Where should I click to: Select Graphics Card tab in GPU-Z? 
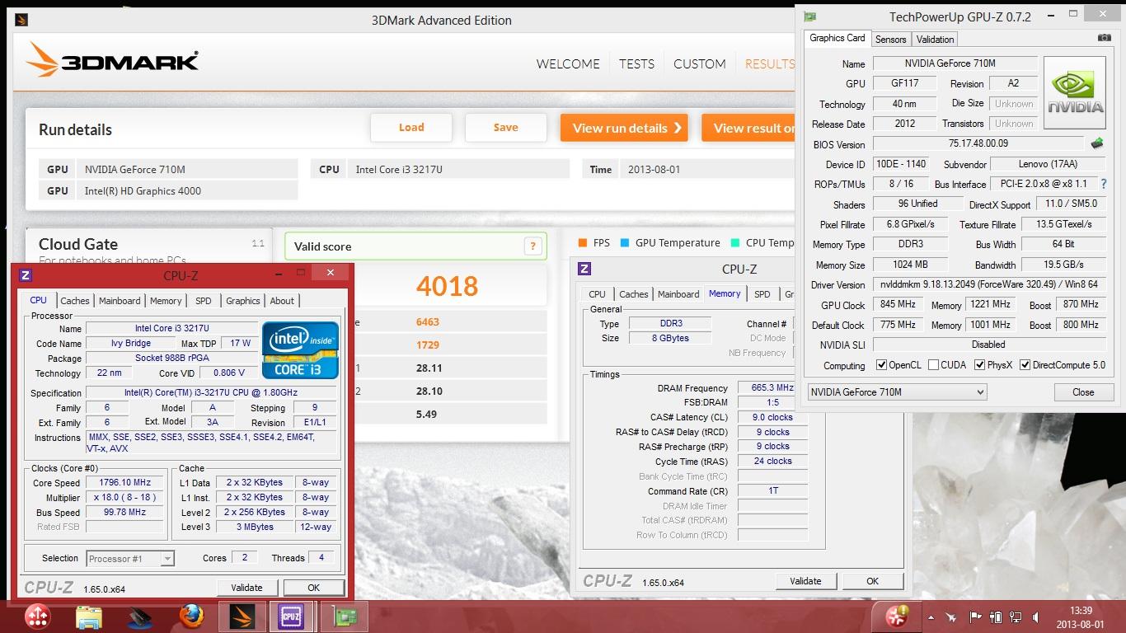[x=837, y=38]
